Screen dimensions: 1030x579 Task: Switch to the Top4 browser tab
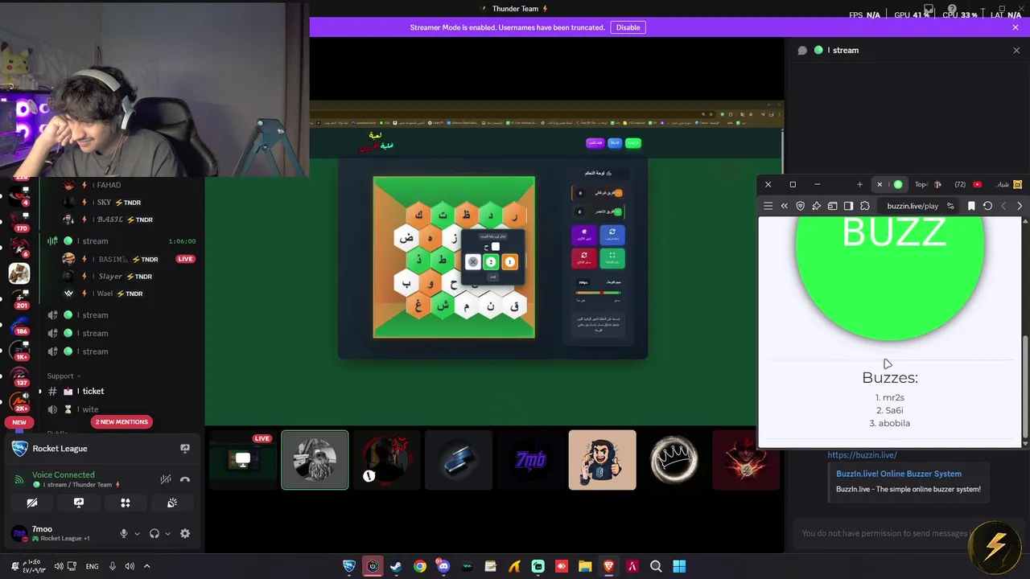927,184
